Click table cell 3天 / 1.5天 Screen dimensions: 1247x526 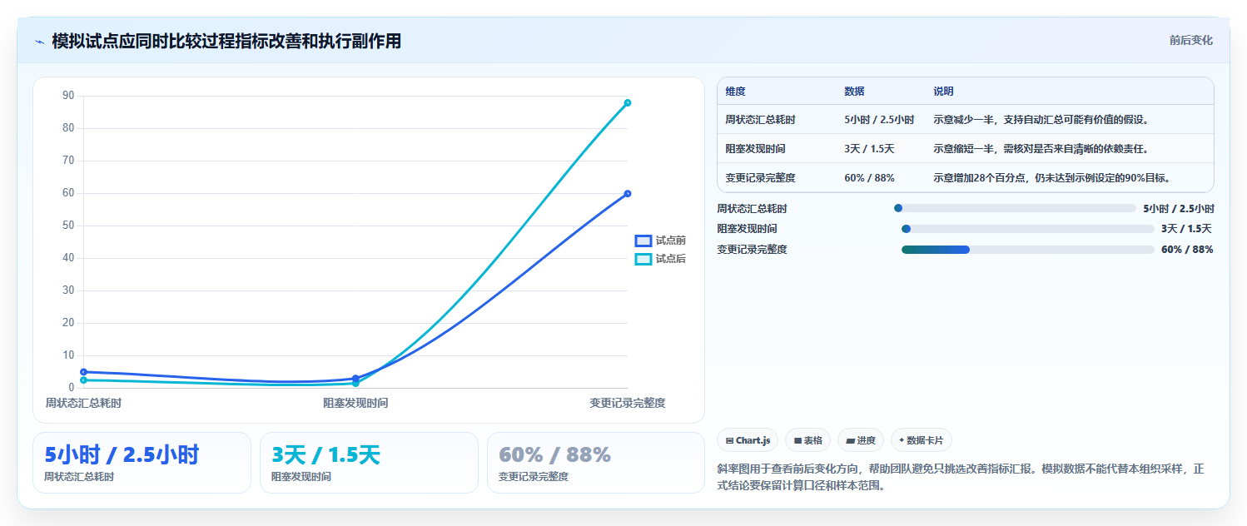[x=869, y=148]
